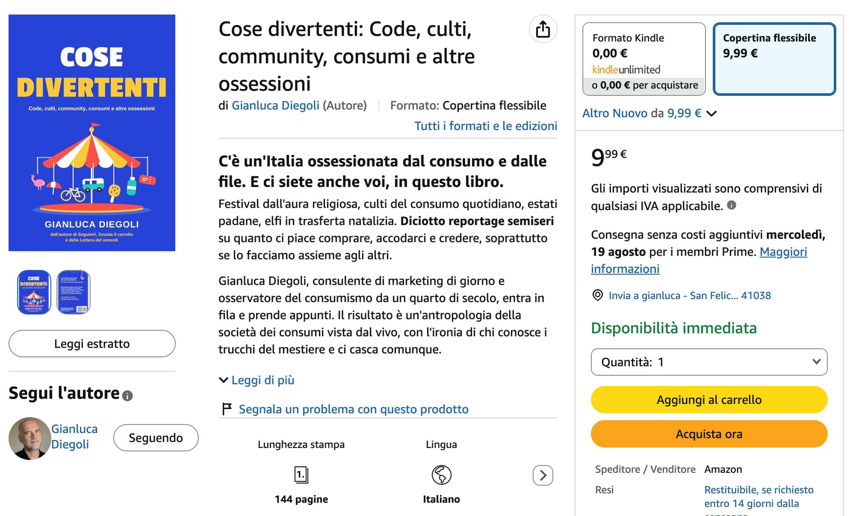
Task: Select the Copertina flessibile format
Action: (774, 59)
